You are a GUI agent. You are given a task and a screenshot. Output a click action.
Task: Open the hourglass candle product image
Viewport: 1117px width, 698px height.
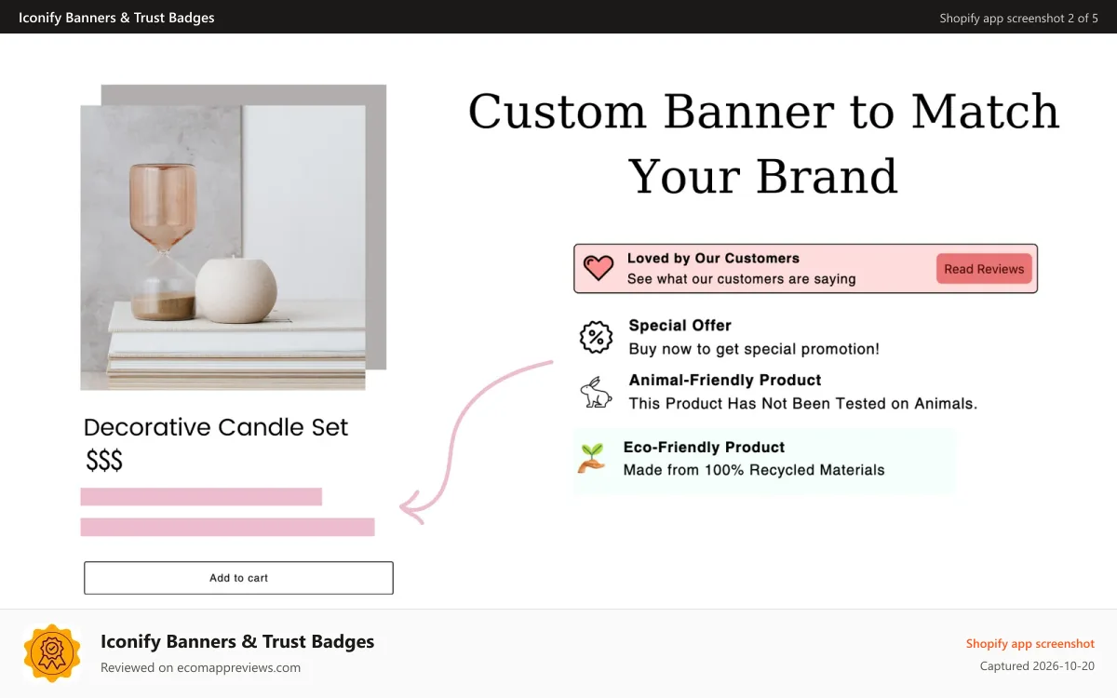pyautogui.click(x=222, y=248)
